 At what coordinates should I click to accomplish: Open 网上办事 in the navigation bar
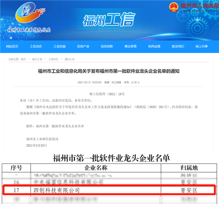pyautogui.click(x=201, y=46)
